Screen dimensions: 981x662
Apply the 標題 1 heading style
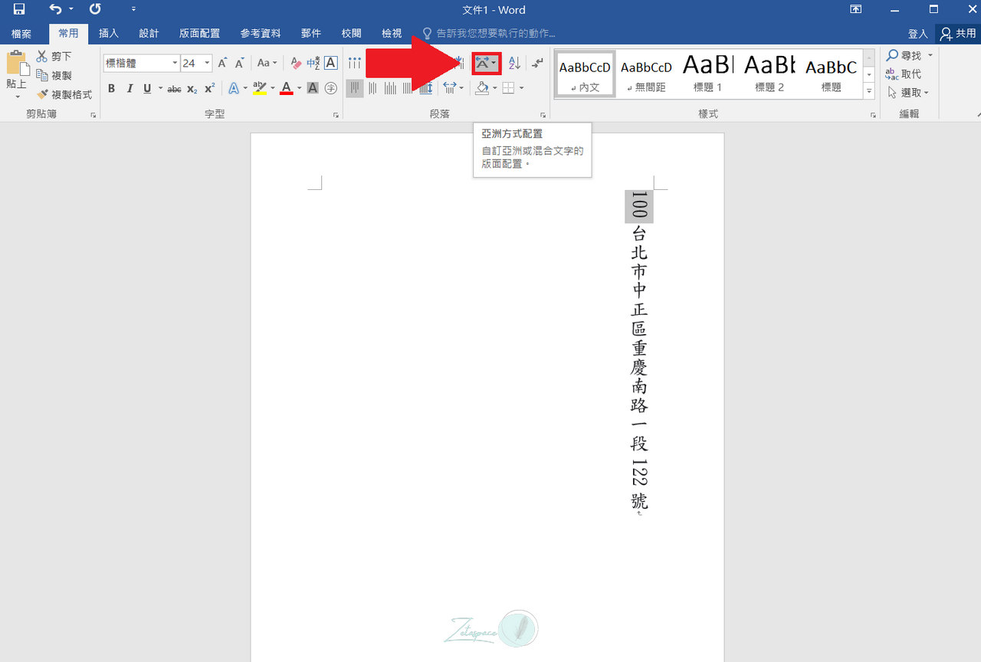coord(707,74)
